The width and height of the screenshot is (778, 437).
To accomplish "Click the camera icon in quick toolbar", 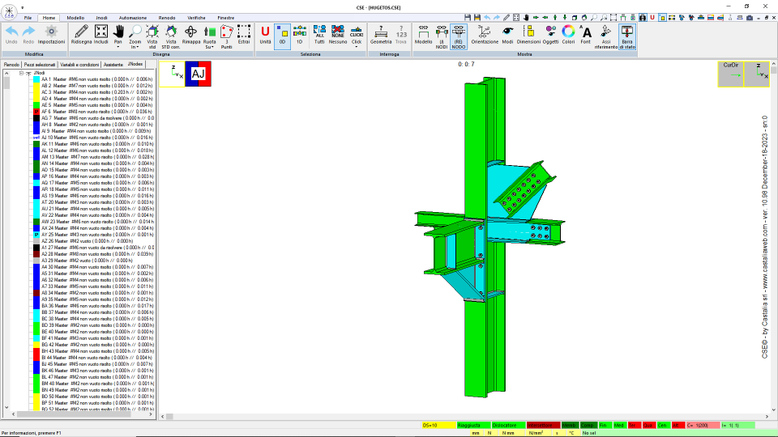I will [749, 17].
